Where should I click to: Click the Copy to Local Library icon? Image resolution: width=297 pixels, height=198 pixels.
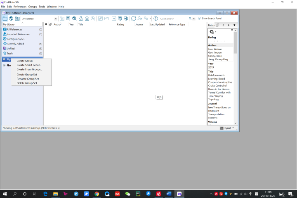tap(62, 19)
